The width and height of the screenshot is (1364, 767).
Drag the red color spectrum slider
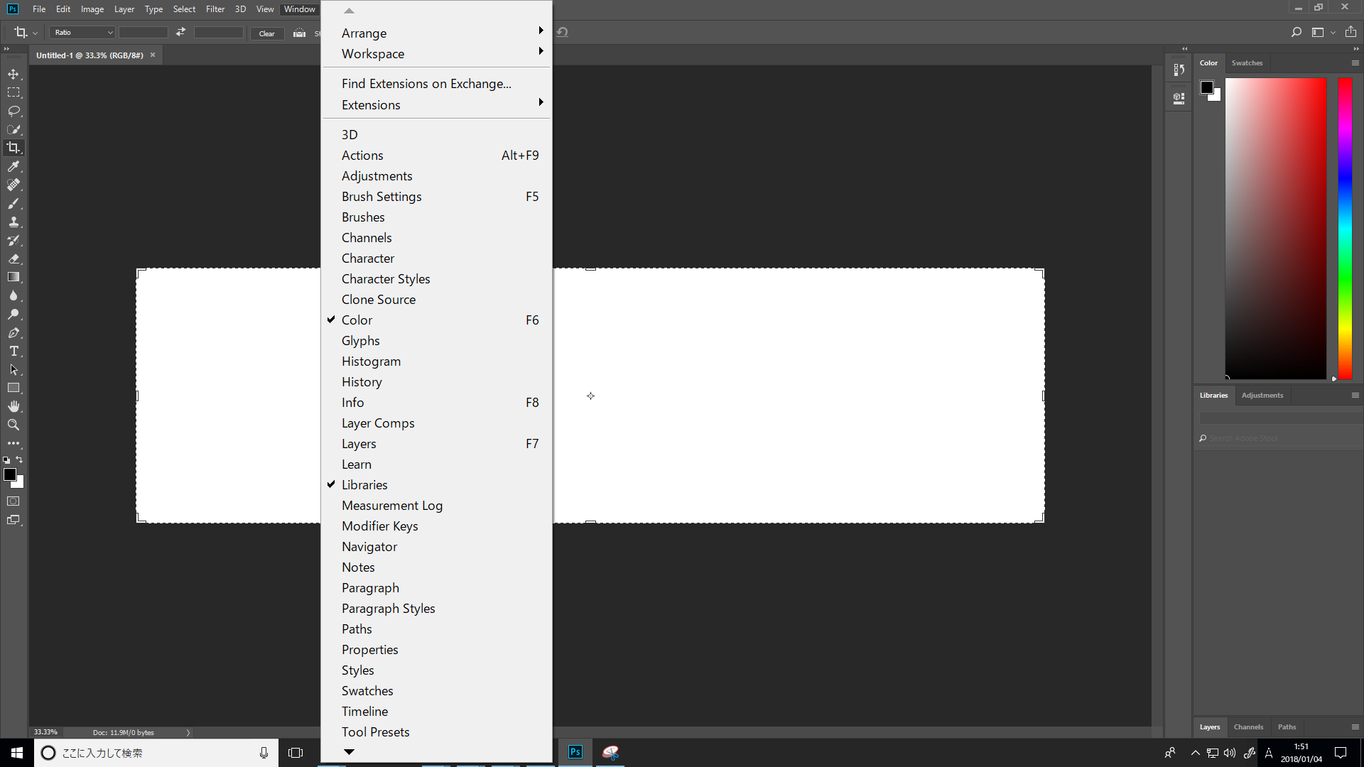[x=1334, y=379]
